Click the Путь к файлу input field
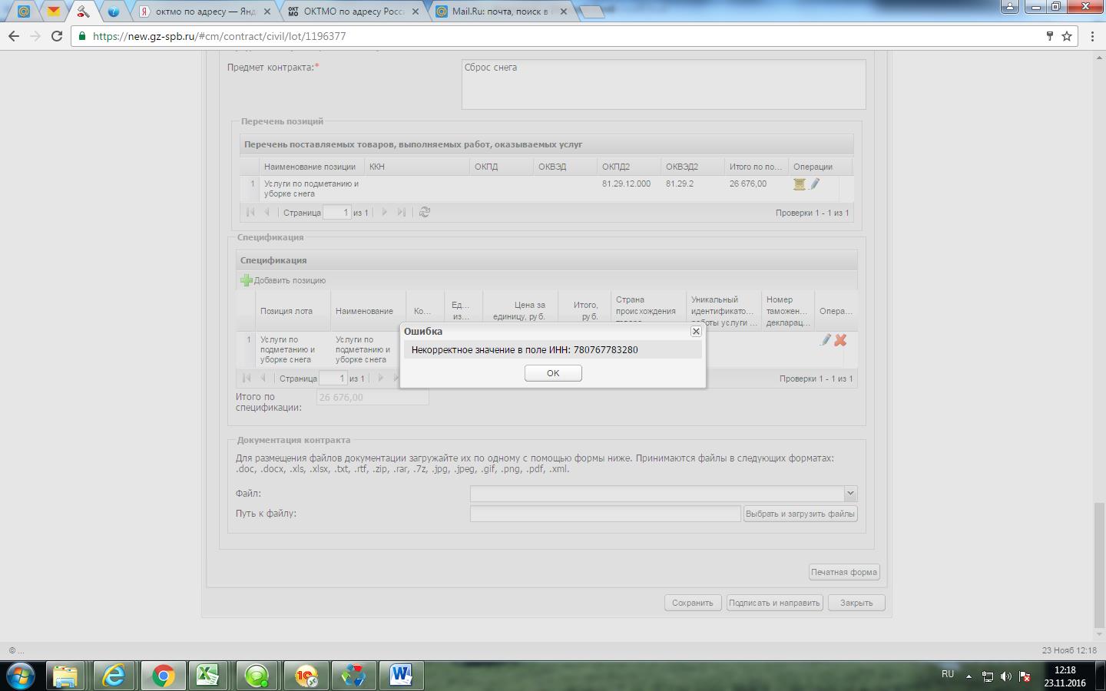1106x691 pixels. [x=605, y=514]
